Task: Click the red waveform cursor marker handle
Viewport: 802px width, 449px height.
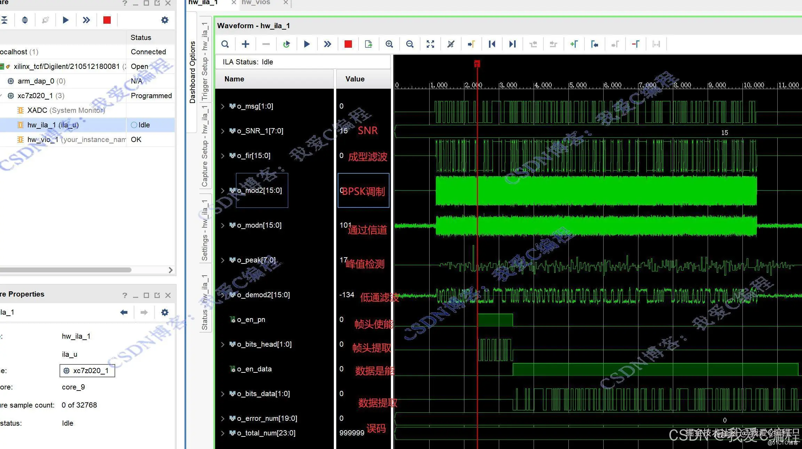Action: tap(477, 64)
